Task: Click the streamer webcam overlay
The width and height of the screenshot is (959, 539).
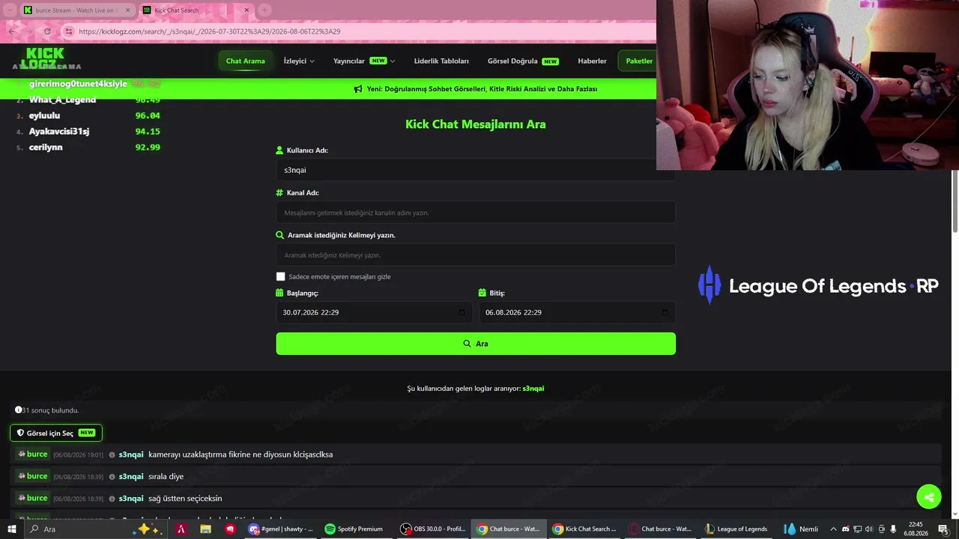Action: 808,85
